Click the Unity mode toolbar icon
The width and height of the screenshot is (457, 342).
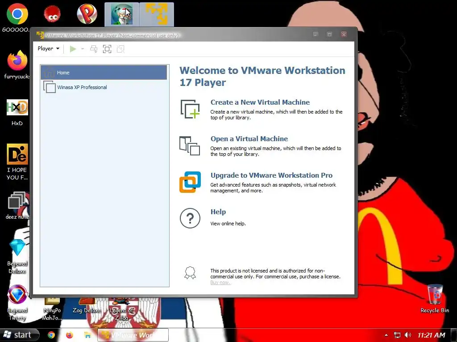[x=120, y=49]
